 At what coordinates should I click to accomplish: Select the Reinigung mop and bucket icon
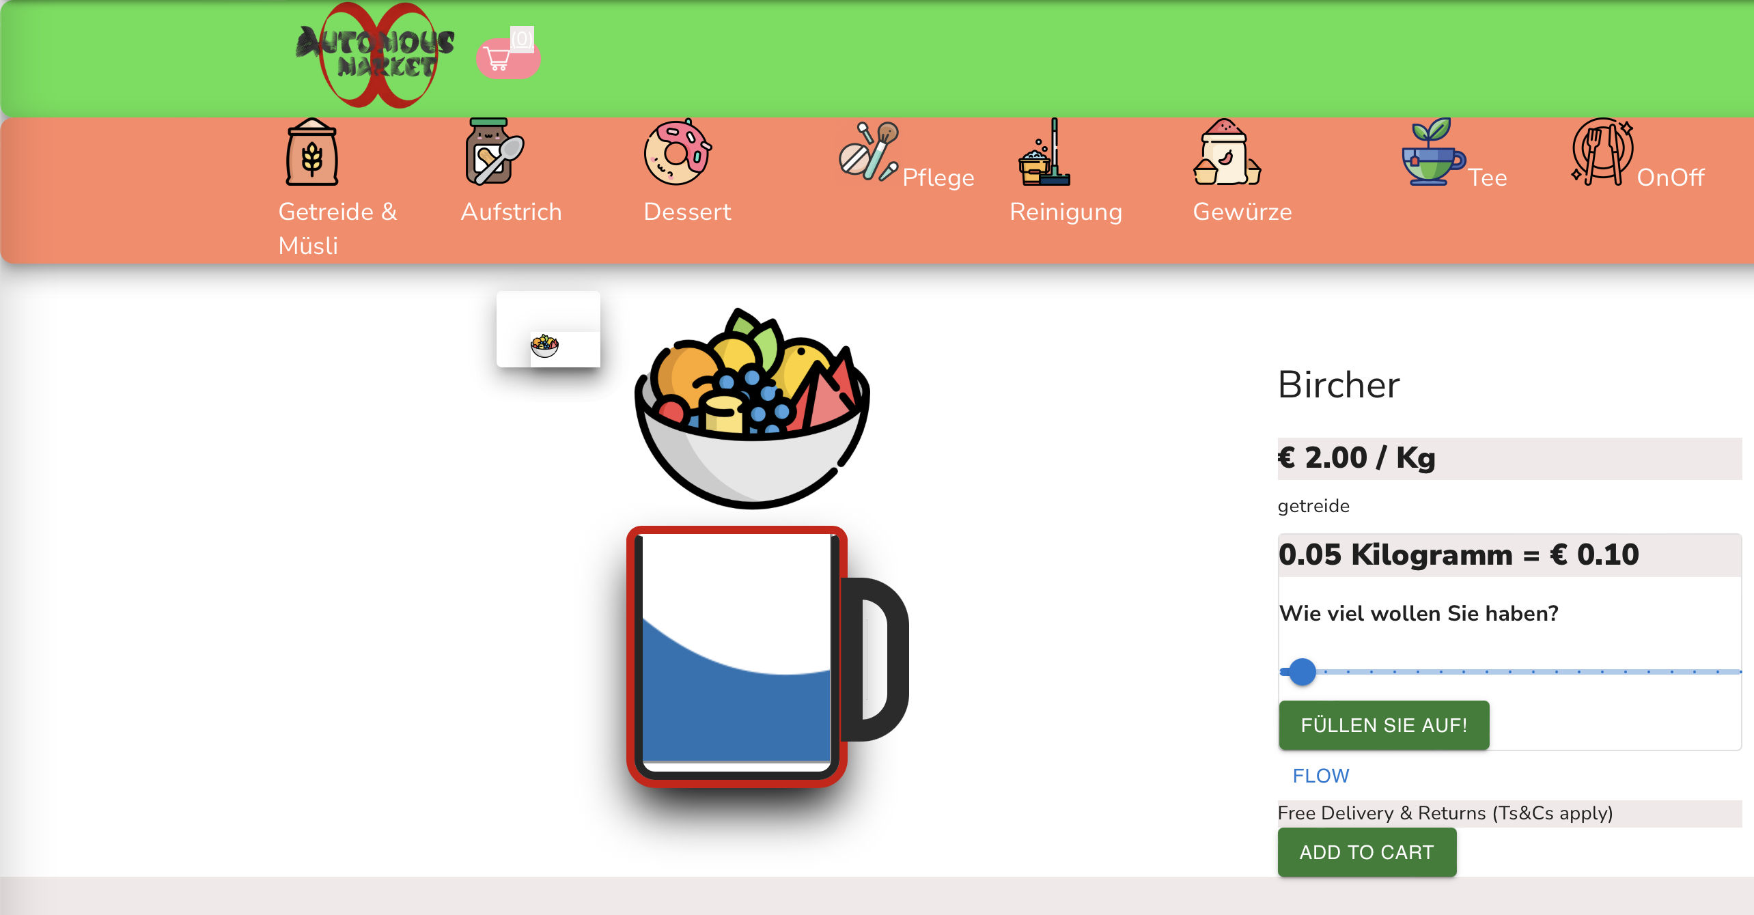(x=1044, y=152)
